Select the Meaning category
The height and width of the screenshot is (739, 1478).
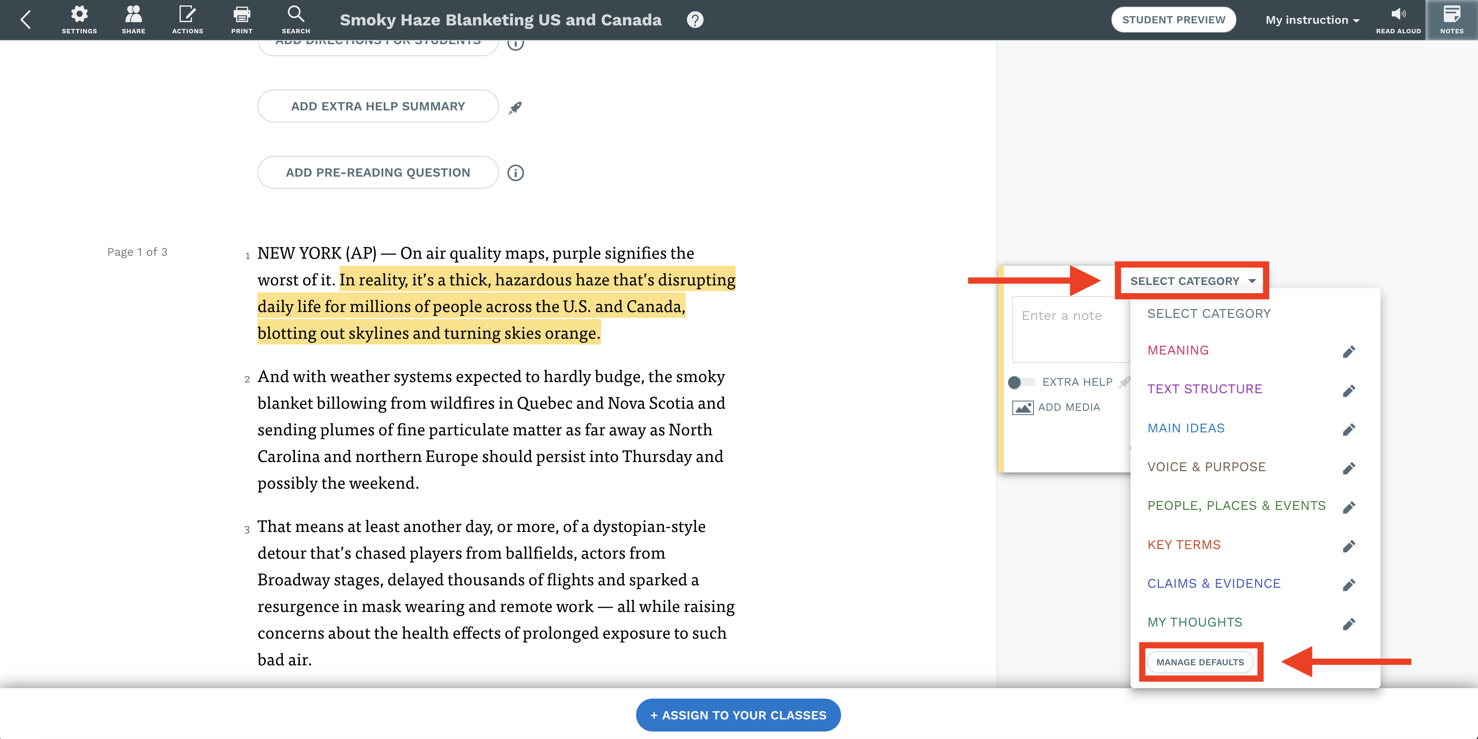tap(1177, 350)
